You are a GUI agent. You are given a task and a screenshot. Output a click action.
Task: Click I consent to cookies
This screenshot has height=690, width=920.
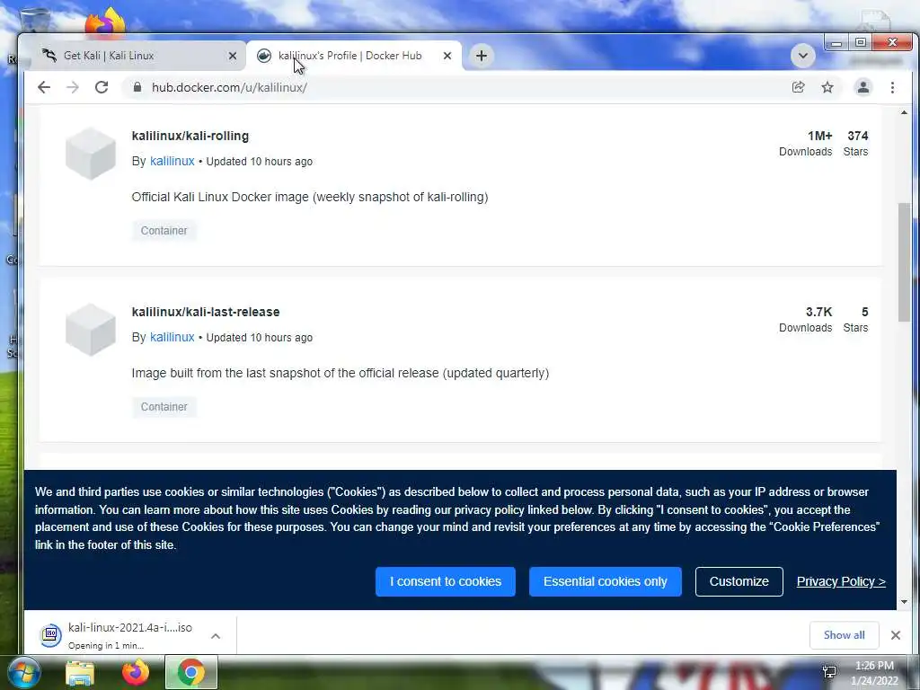click(x=446, y=581)
